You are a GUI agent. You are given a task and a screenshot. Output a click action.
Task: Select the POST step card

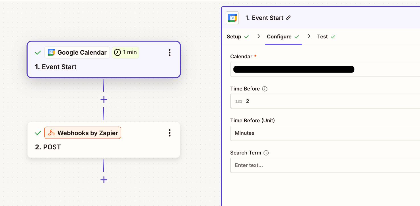104,147
